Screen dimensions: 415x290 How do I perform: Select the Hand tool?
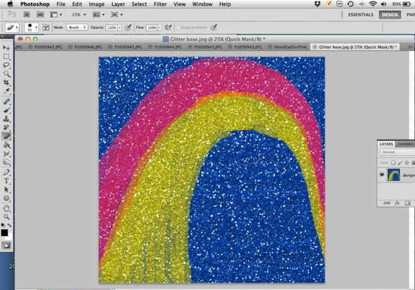pyautogui.click(x=7, y=207)
